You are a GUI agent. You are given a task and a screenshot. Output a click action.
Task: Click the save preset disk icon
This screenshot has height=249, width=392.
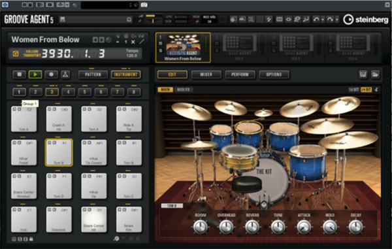(63, 20)
